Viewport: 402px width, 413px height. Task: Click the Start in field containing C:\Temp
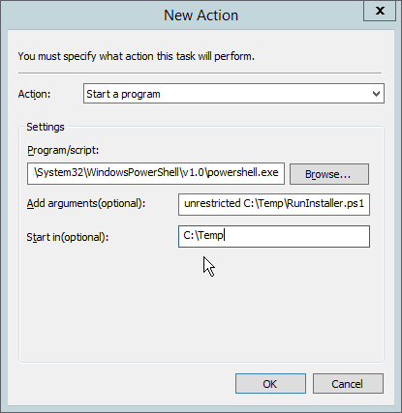pyautogui.click(x=274, y=236)
